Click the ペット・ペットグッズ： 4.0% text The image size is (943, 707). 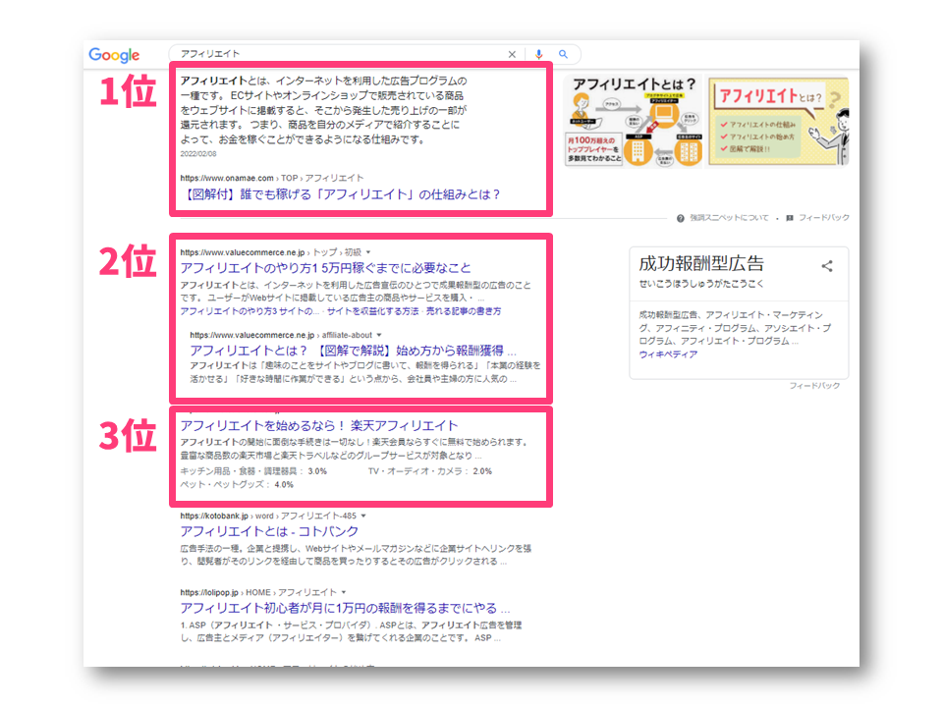coord(237,484)
